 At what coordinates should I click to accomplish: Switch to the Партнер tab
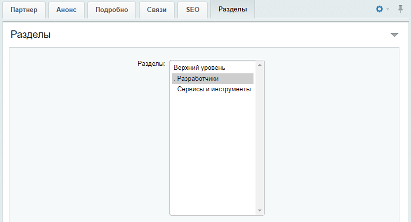click(24, 9)
